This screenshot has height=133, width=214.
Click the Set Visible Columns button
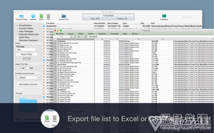point(28,84)
